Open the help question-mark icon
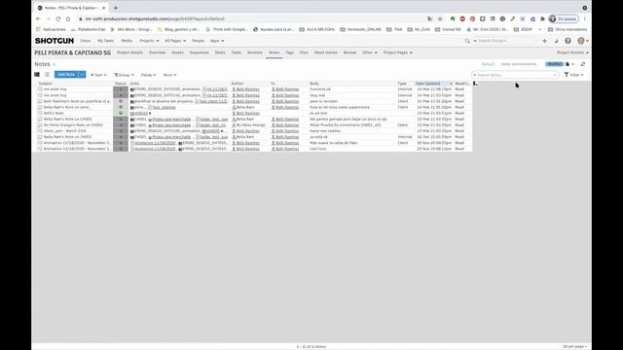 [568, 41]
